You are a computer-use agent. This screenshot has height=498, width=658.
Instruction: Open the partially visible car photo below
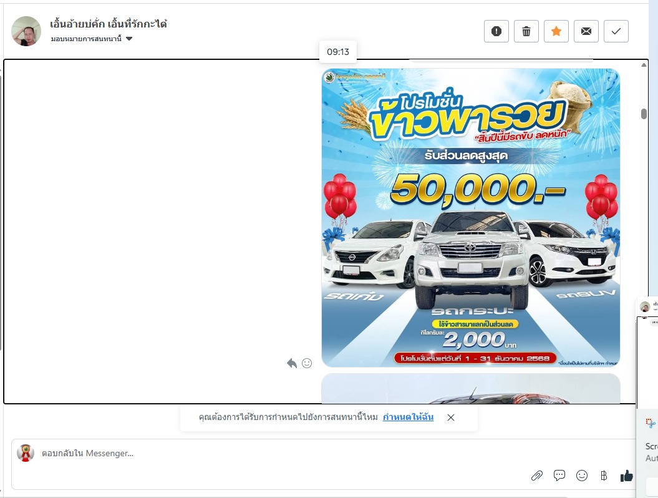470,388
